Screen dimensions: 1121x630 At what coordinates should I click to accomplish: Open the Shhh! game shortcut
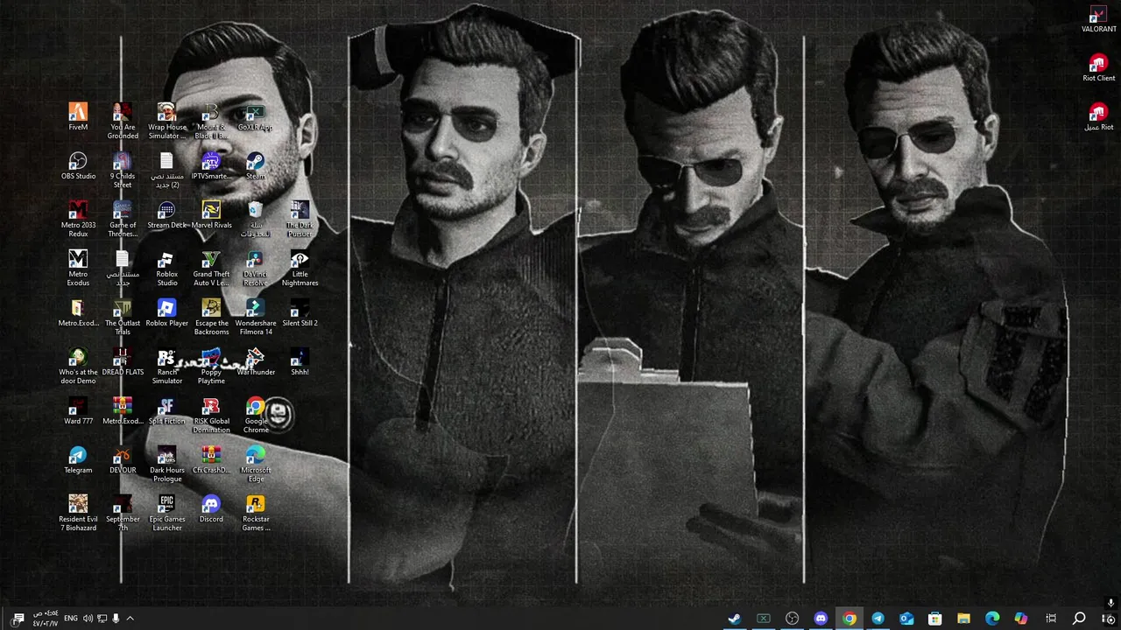pos(300,361)
